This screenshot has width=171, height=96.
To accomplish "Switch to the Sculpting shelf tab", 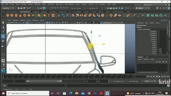I will [x=36, y=12].
